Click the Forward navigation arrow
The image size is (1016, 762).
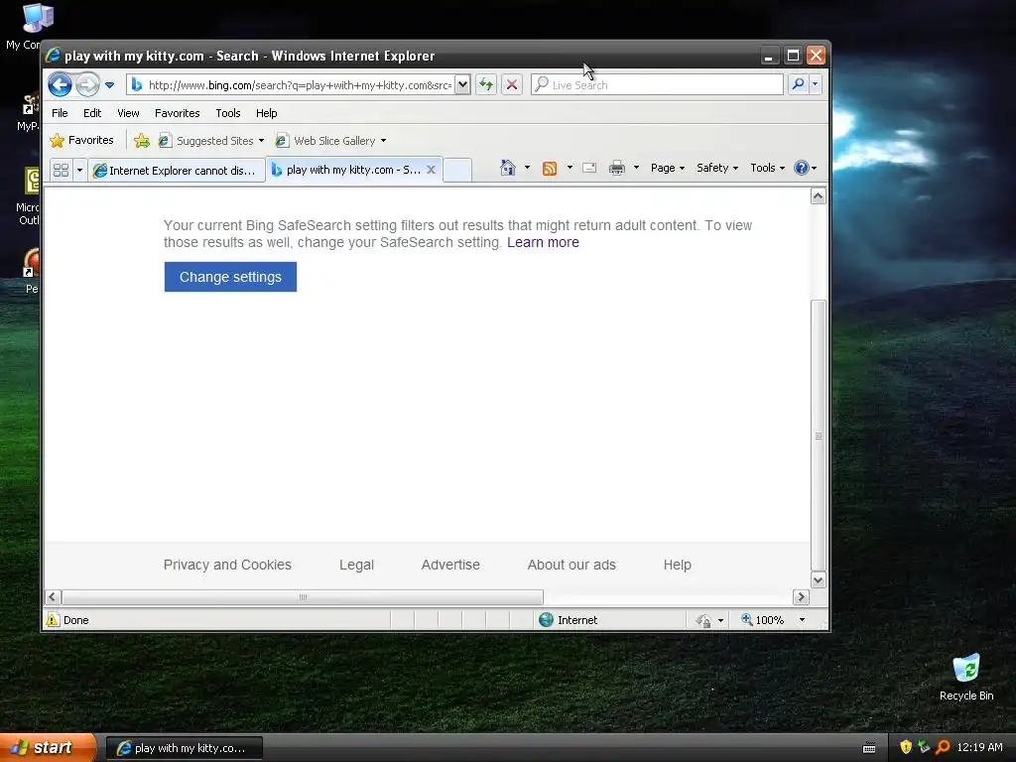87,84
